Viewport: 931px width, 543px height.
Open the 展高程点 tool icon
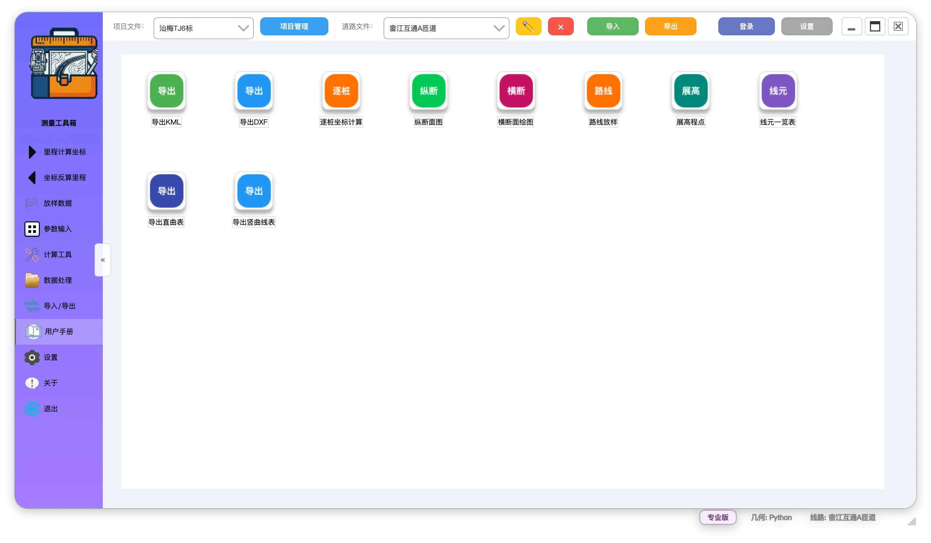[690, 91]
